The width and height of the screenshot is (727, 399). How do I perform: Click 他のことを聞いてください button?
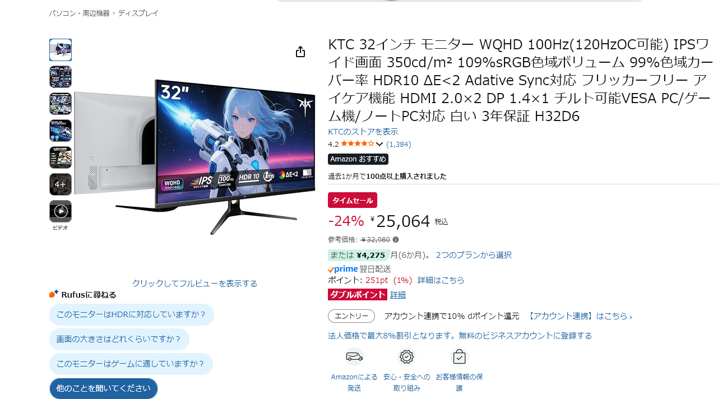[x=104, y=388]
